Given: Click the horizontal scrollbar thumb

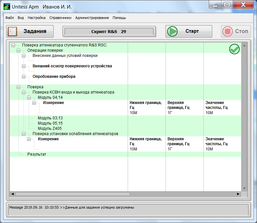Looking at the screenshot, I should [x=72, y=194].
